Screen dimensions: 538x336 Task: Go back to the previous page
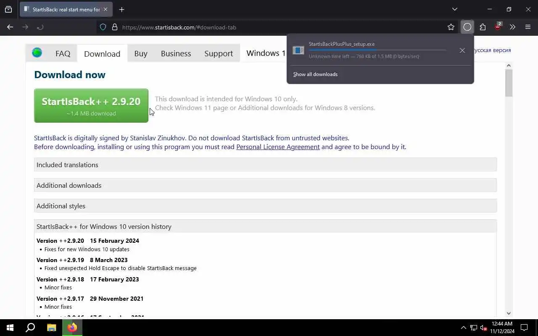pyautogui.click(x=10, y=27)
